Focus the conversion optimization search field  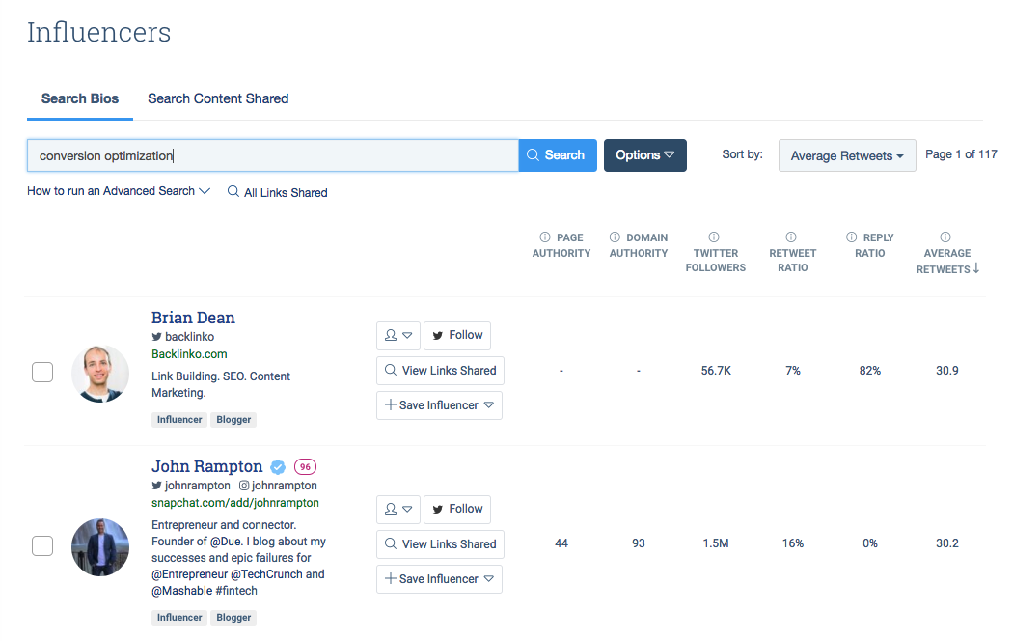coord(273,155)
